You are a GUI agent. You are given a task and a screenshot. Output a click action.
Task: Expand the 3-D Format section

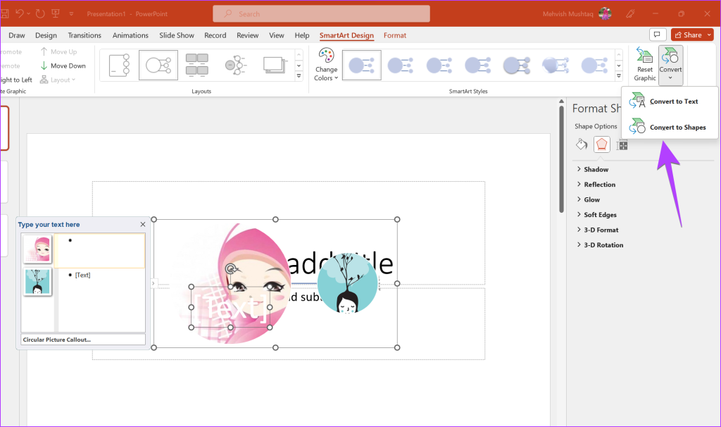tap(601, 230)
